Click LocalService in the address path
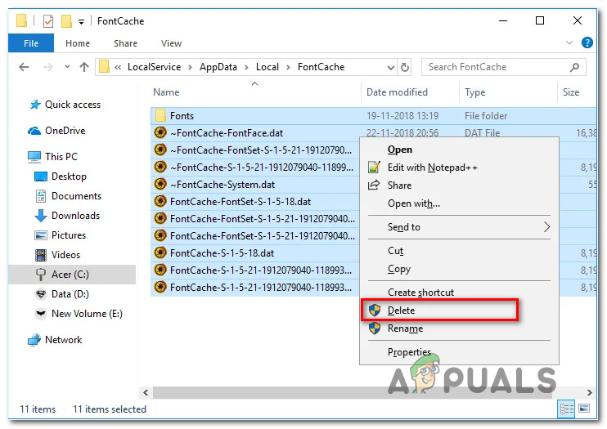Image resolution: width=607 pixels, height=429 pixels. click(x=154, y=67)
